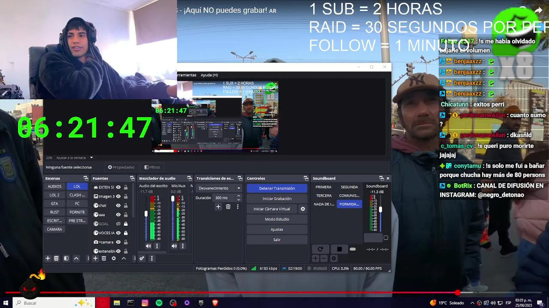Switch to FORNITE scene

point(77,212)
